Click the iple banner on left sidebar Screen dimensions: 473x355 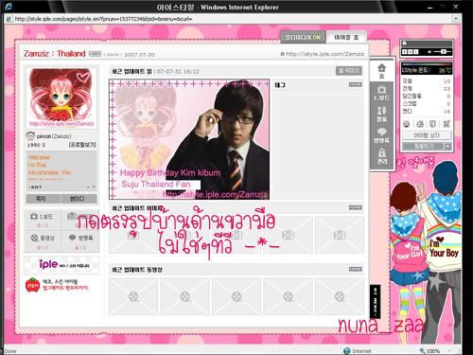click(61, 264)
